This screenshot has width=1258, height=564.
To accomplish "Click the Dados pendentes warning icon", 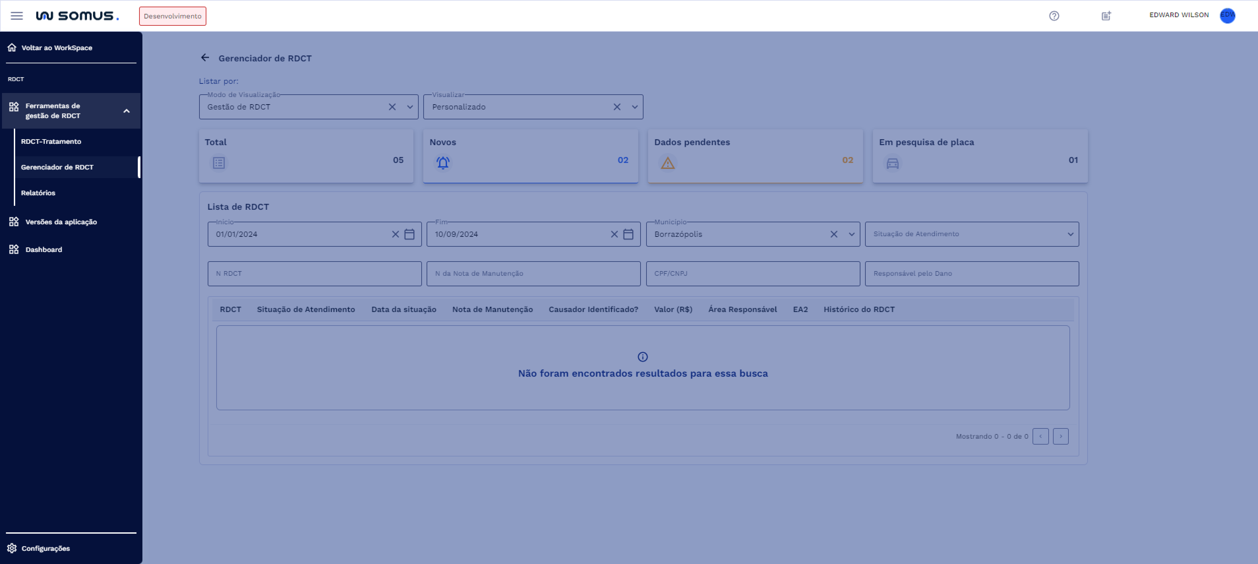I will click(668, 163).
